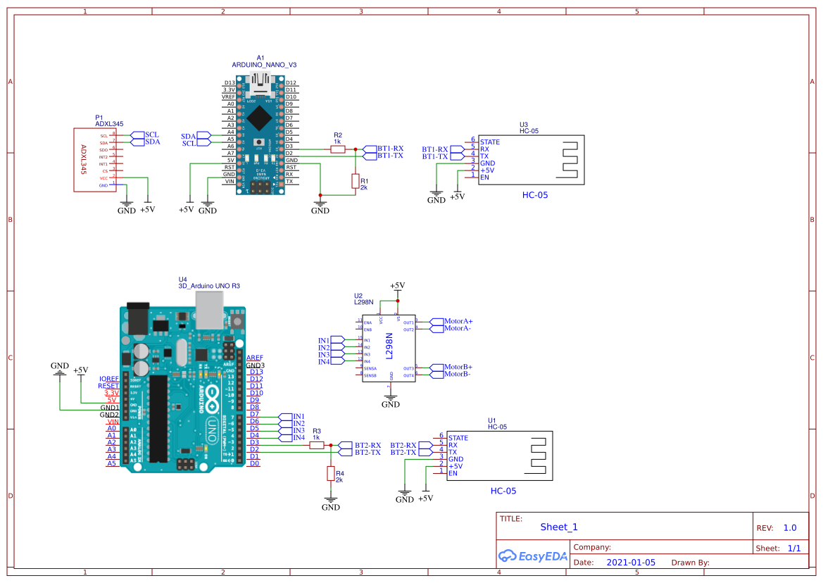Click the STATE pin label on U3
The height and width of the screenshot is (583, 823).
(x=490, y=142)
